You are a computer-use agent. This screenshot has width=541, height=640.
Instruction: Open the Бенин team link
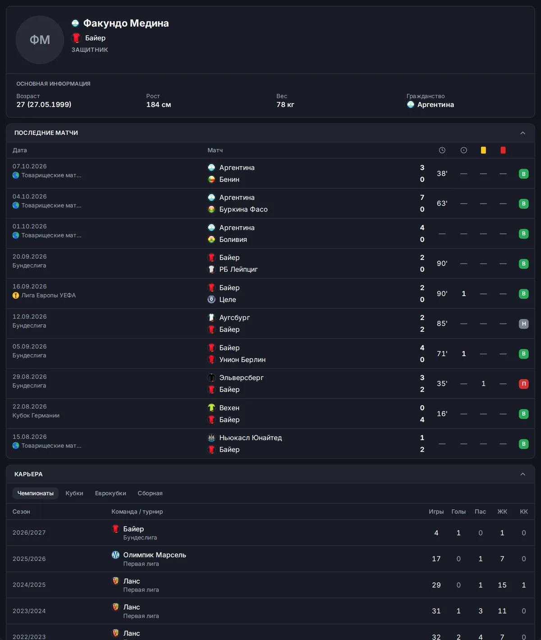pos(229,180)
